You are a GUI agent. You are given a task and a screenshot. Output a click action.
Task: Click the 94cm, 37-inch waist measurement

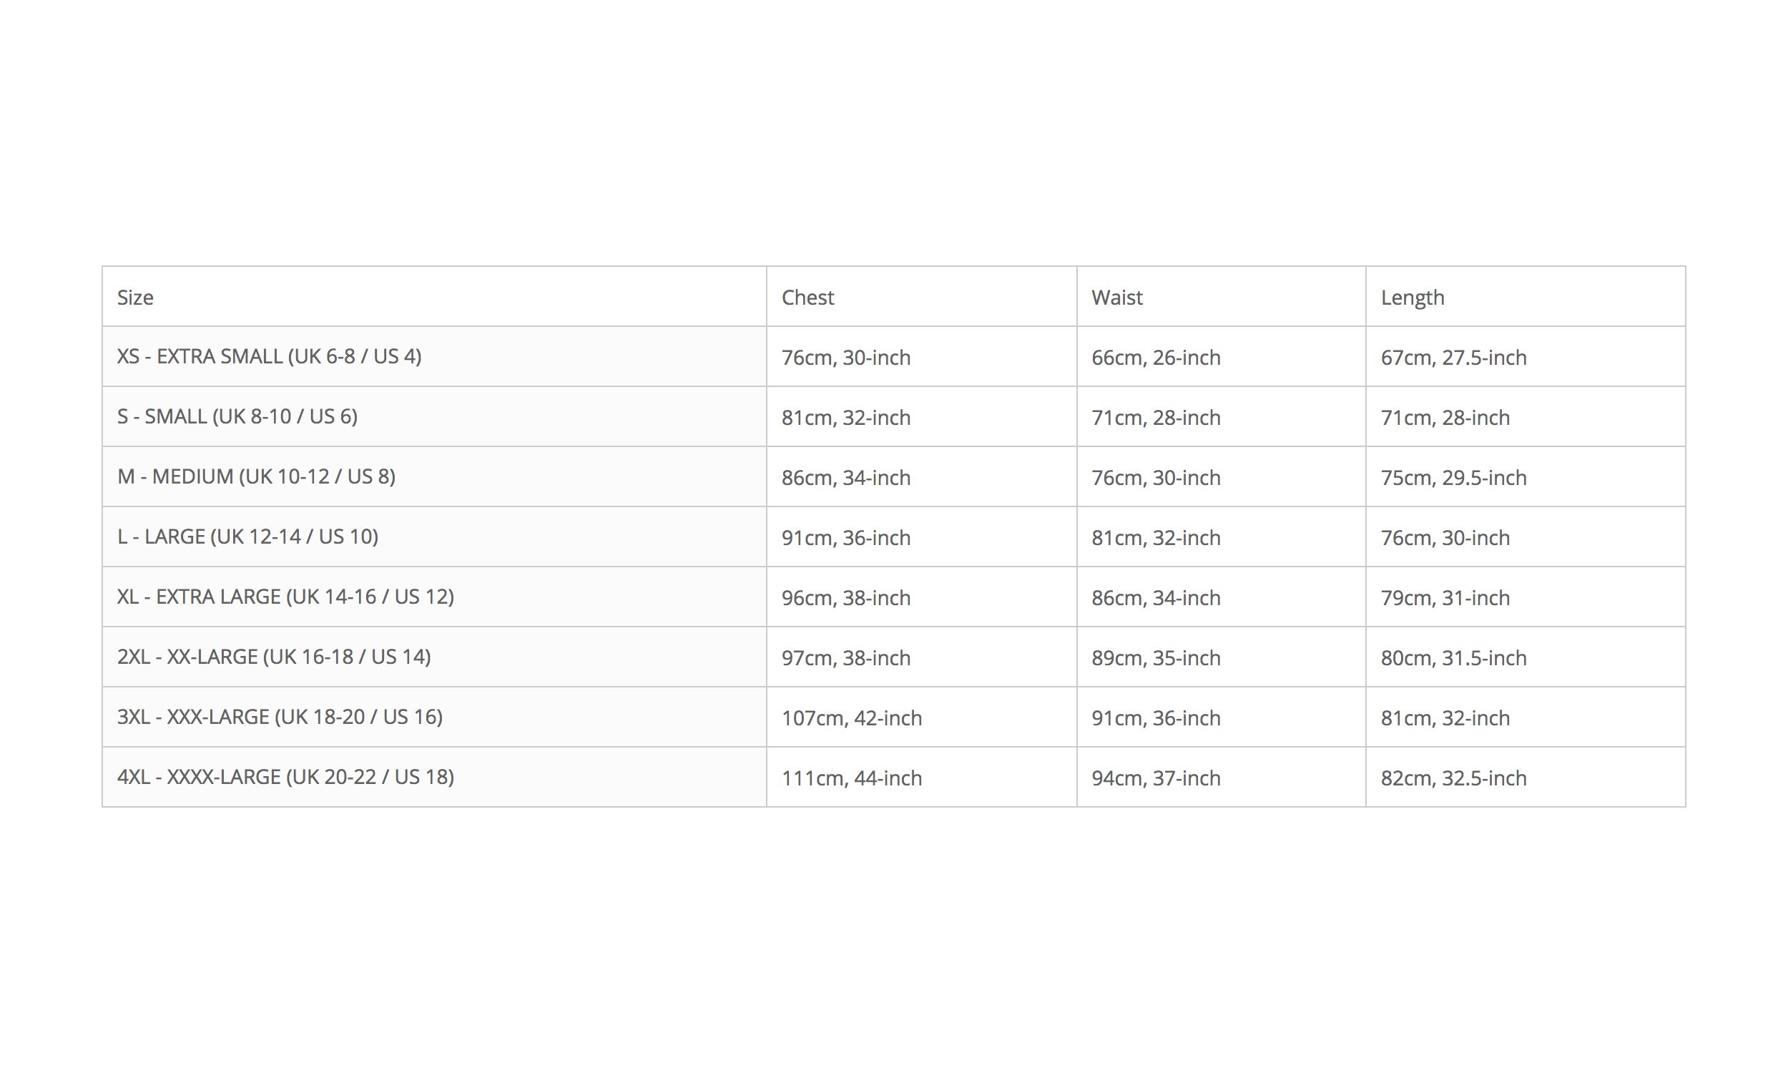point(1156,778)
